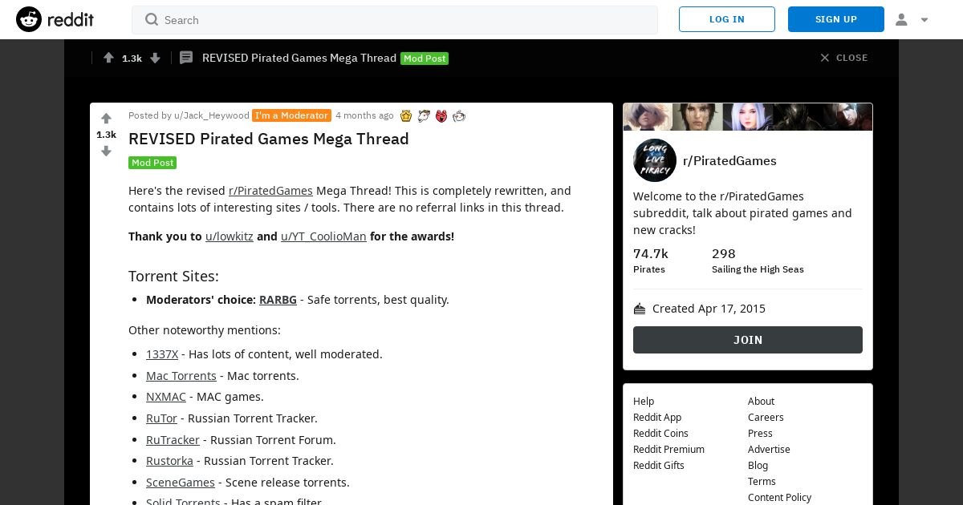
Task: Open the RuTracker link
Action: (x=173, y=440)
